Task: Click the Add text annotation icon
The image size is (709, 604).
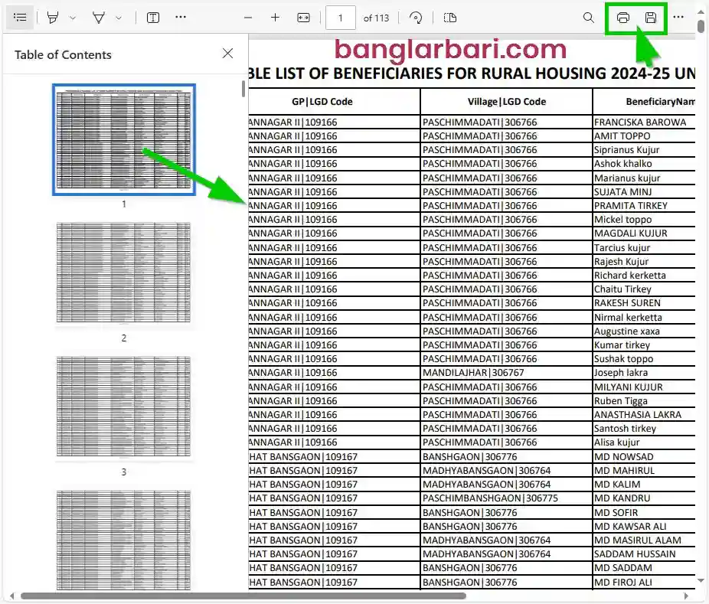Action: [152, 17]
